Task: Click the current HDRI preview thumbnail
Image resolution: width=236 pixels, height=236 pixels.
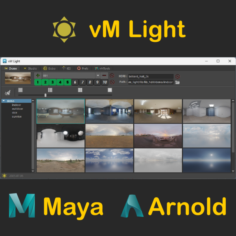Action: click(x=18, y=78)
